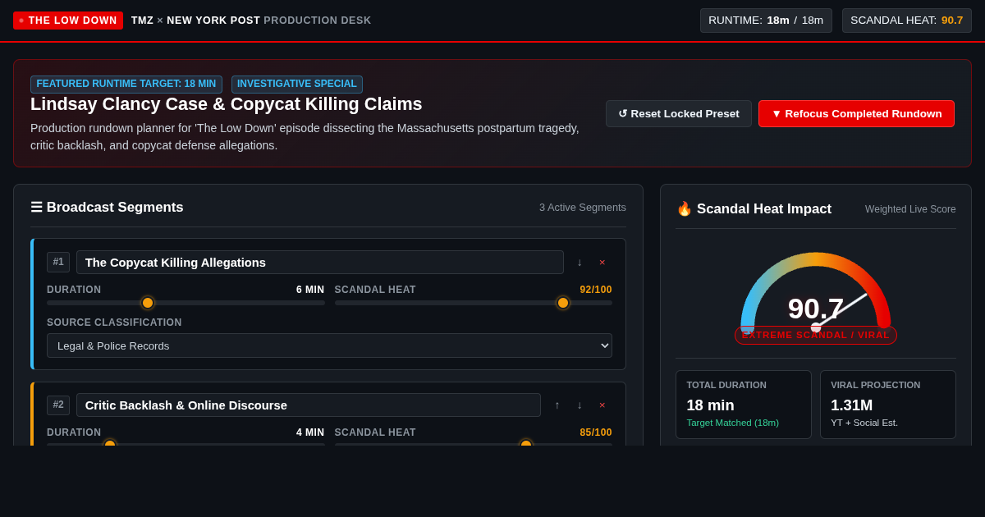Click Refocus Completed Rundown button
Screen dimensions: 985x517
click(856, 113)
